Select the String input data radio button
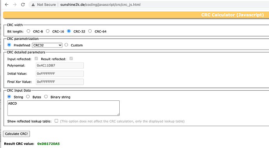Image resolution: width=269 pixels, height=148 pixels. click(x=9, y=96)
